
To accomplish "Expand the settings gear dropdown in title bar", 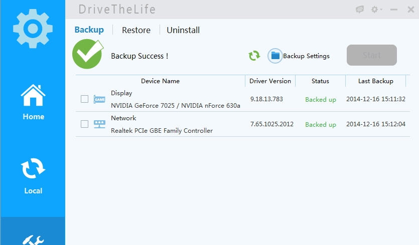I will (x=376, y=10).
